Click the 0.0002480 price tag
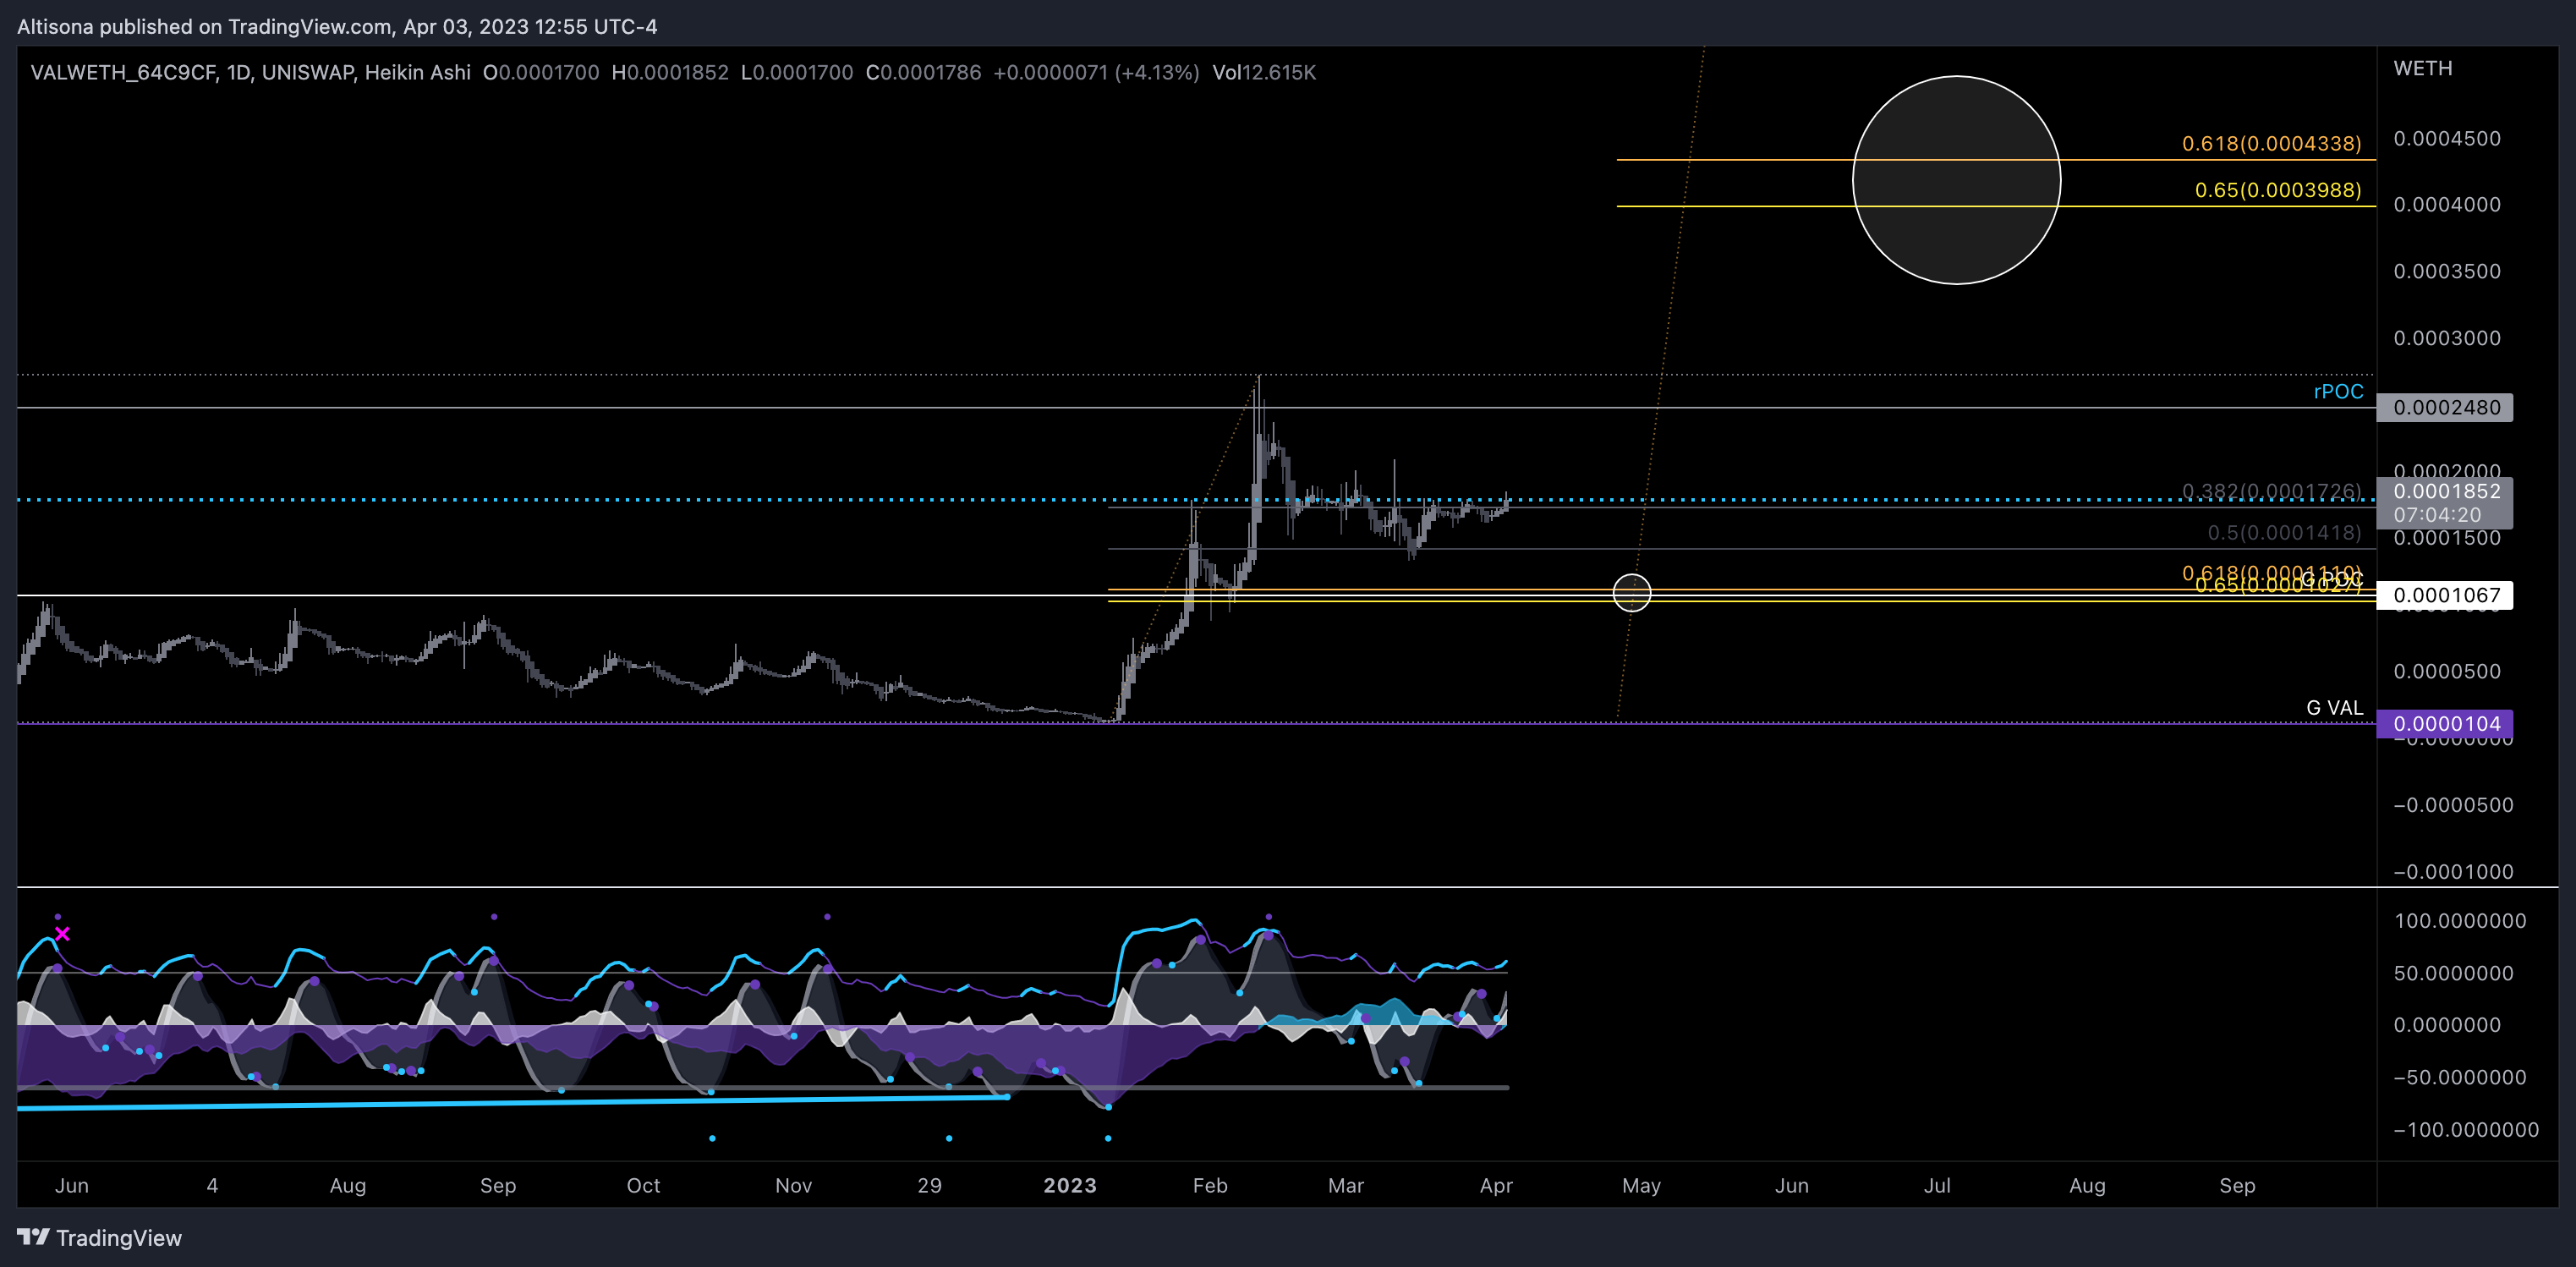Image resolution: width=2576 pixels, height=1267 pixels. click(x=2444, y=407)
